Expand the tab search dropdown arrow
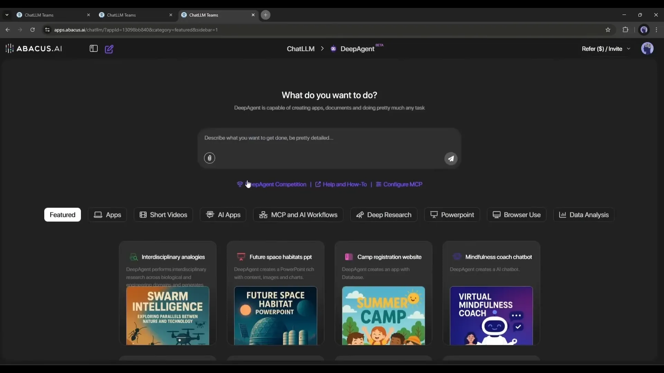This screenshot has height=373, width=664. pos(7,15)
